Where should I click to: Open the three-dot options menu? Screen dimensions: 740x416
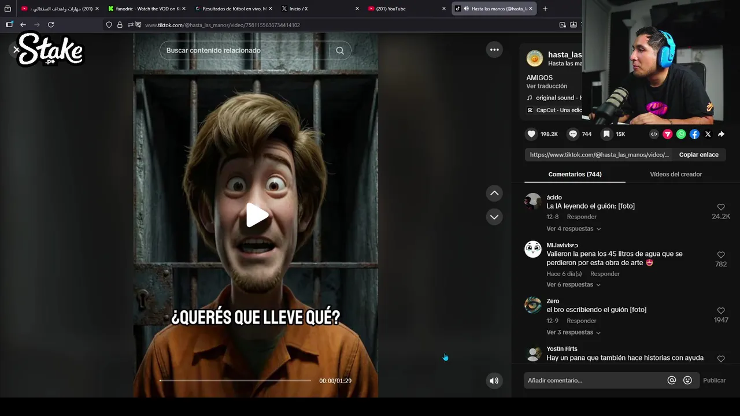[494, 50]
